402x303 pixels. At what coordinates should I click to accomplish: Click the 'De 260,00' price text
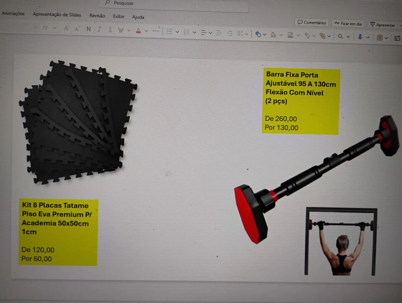tap(281, 119)
